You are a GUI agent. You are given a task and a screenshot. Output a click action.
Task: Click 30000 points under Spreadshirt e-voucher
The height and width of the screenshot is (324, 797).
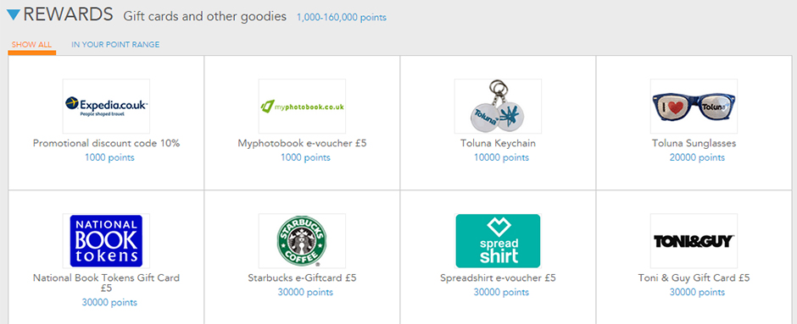click(x=501, y=292)
